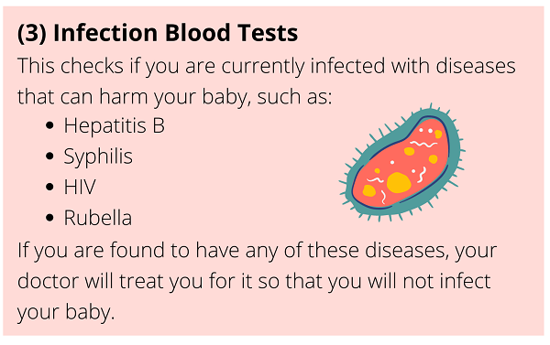Click the pink background panel area

pos(273,171)
